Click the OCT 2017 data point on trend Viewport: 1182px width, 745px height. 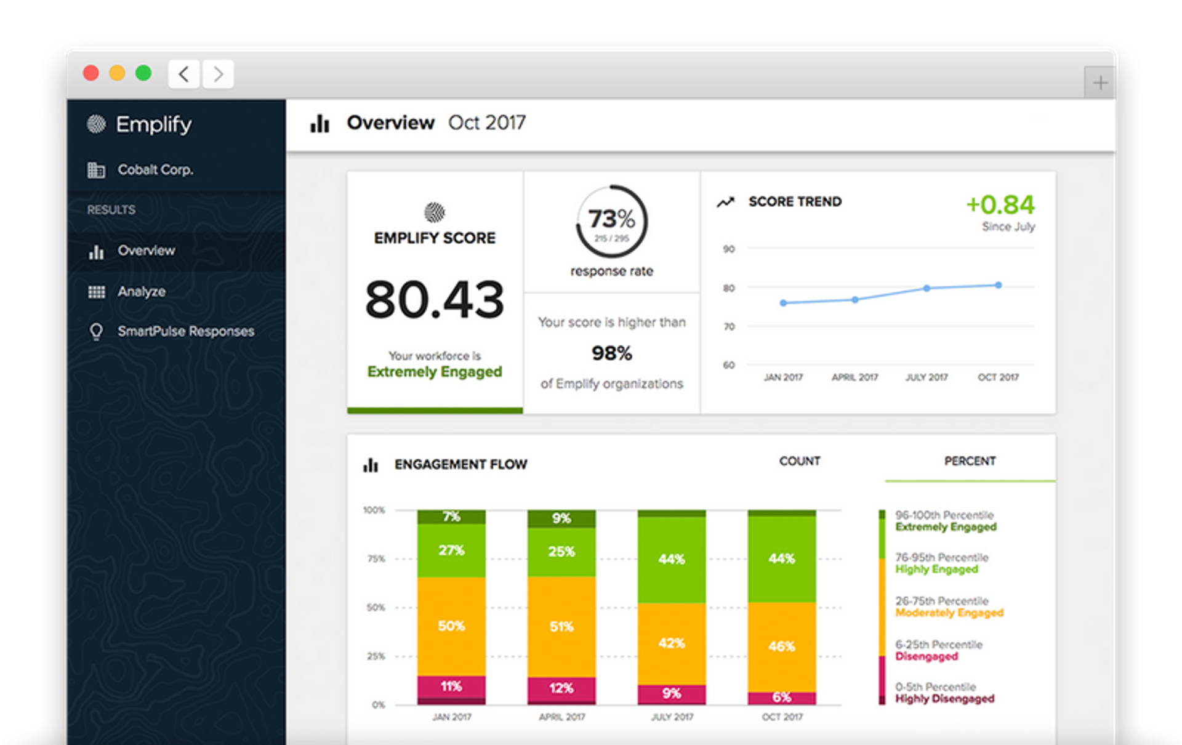pos(998,285)
